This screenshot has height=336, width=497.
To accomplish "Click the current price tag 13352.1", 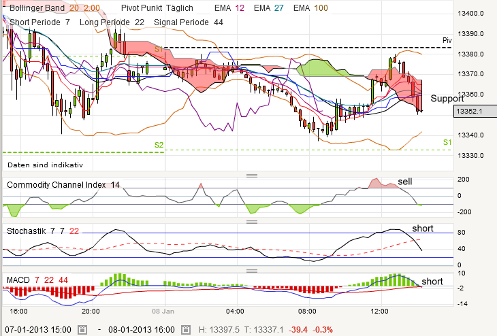I will (475, 112).
